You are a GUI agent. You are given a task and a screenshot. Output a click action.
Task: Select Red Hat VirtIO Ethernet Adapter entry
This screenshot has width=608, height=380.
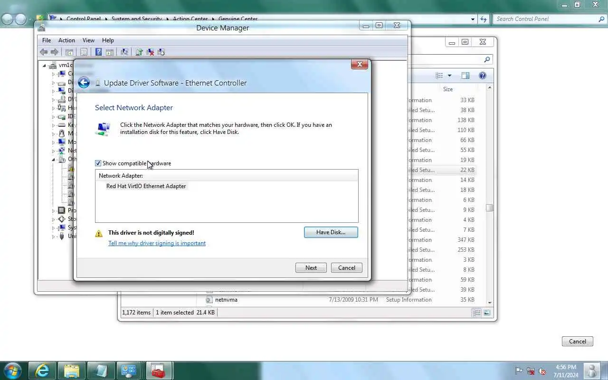[x=146, y=186]
